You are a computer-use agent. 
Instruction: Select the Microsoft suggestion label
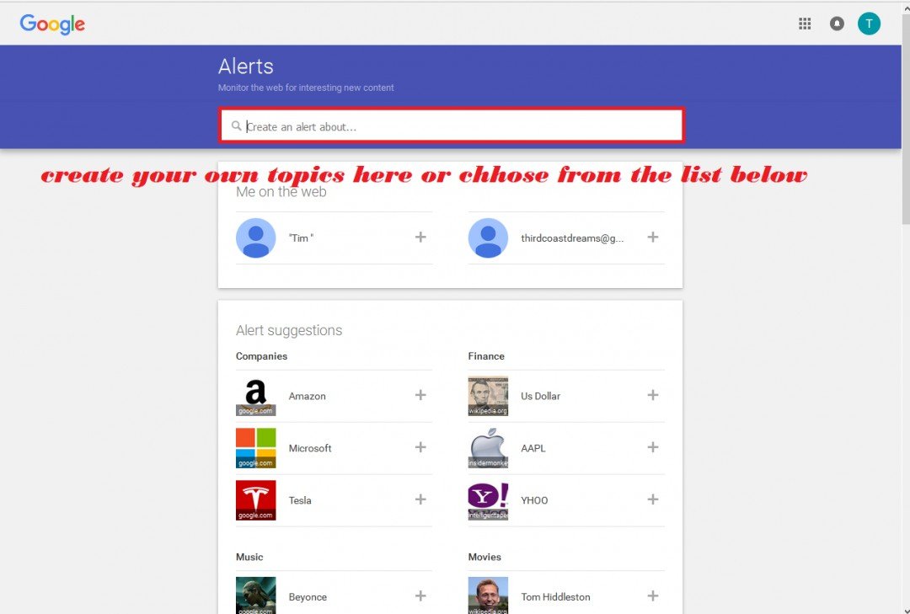click(x=310, y=448)
